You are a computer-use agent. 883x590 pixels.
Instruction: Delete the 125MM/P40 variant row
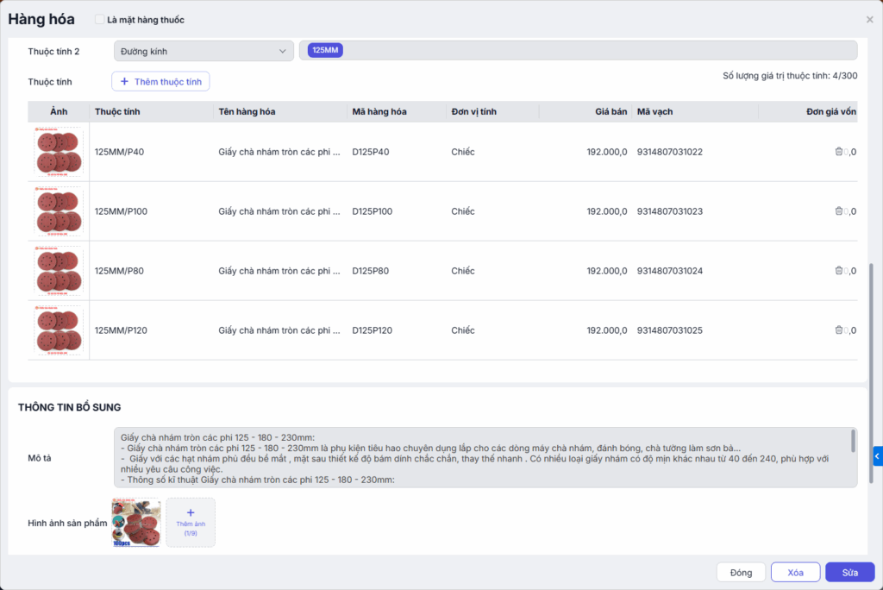pos(839,152)
